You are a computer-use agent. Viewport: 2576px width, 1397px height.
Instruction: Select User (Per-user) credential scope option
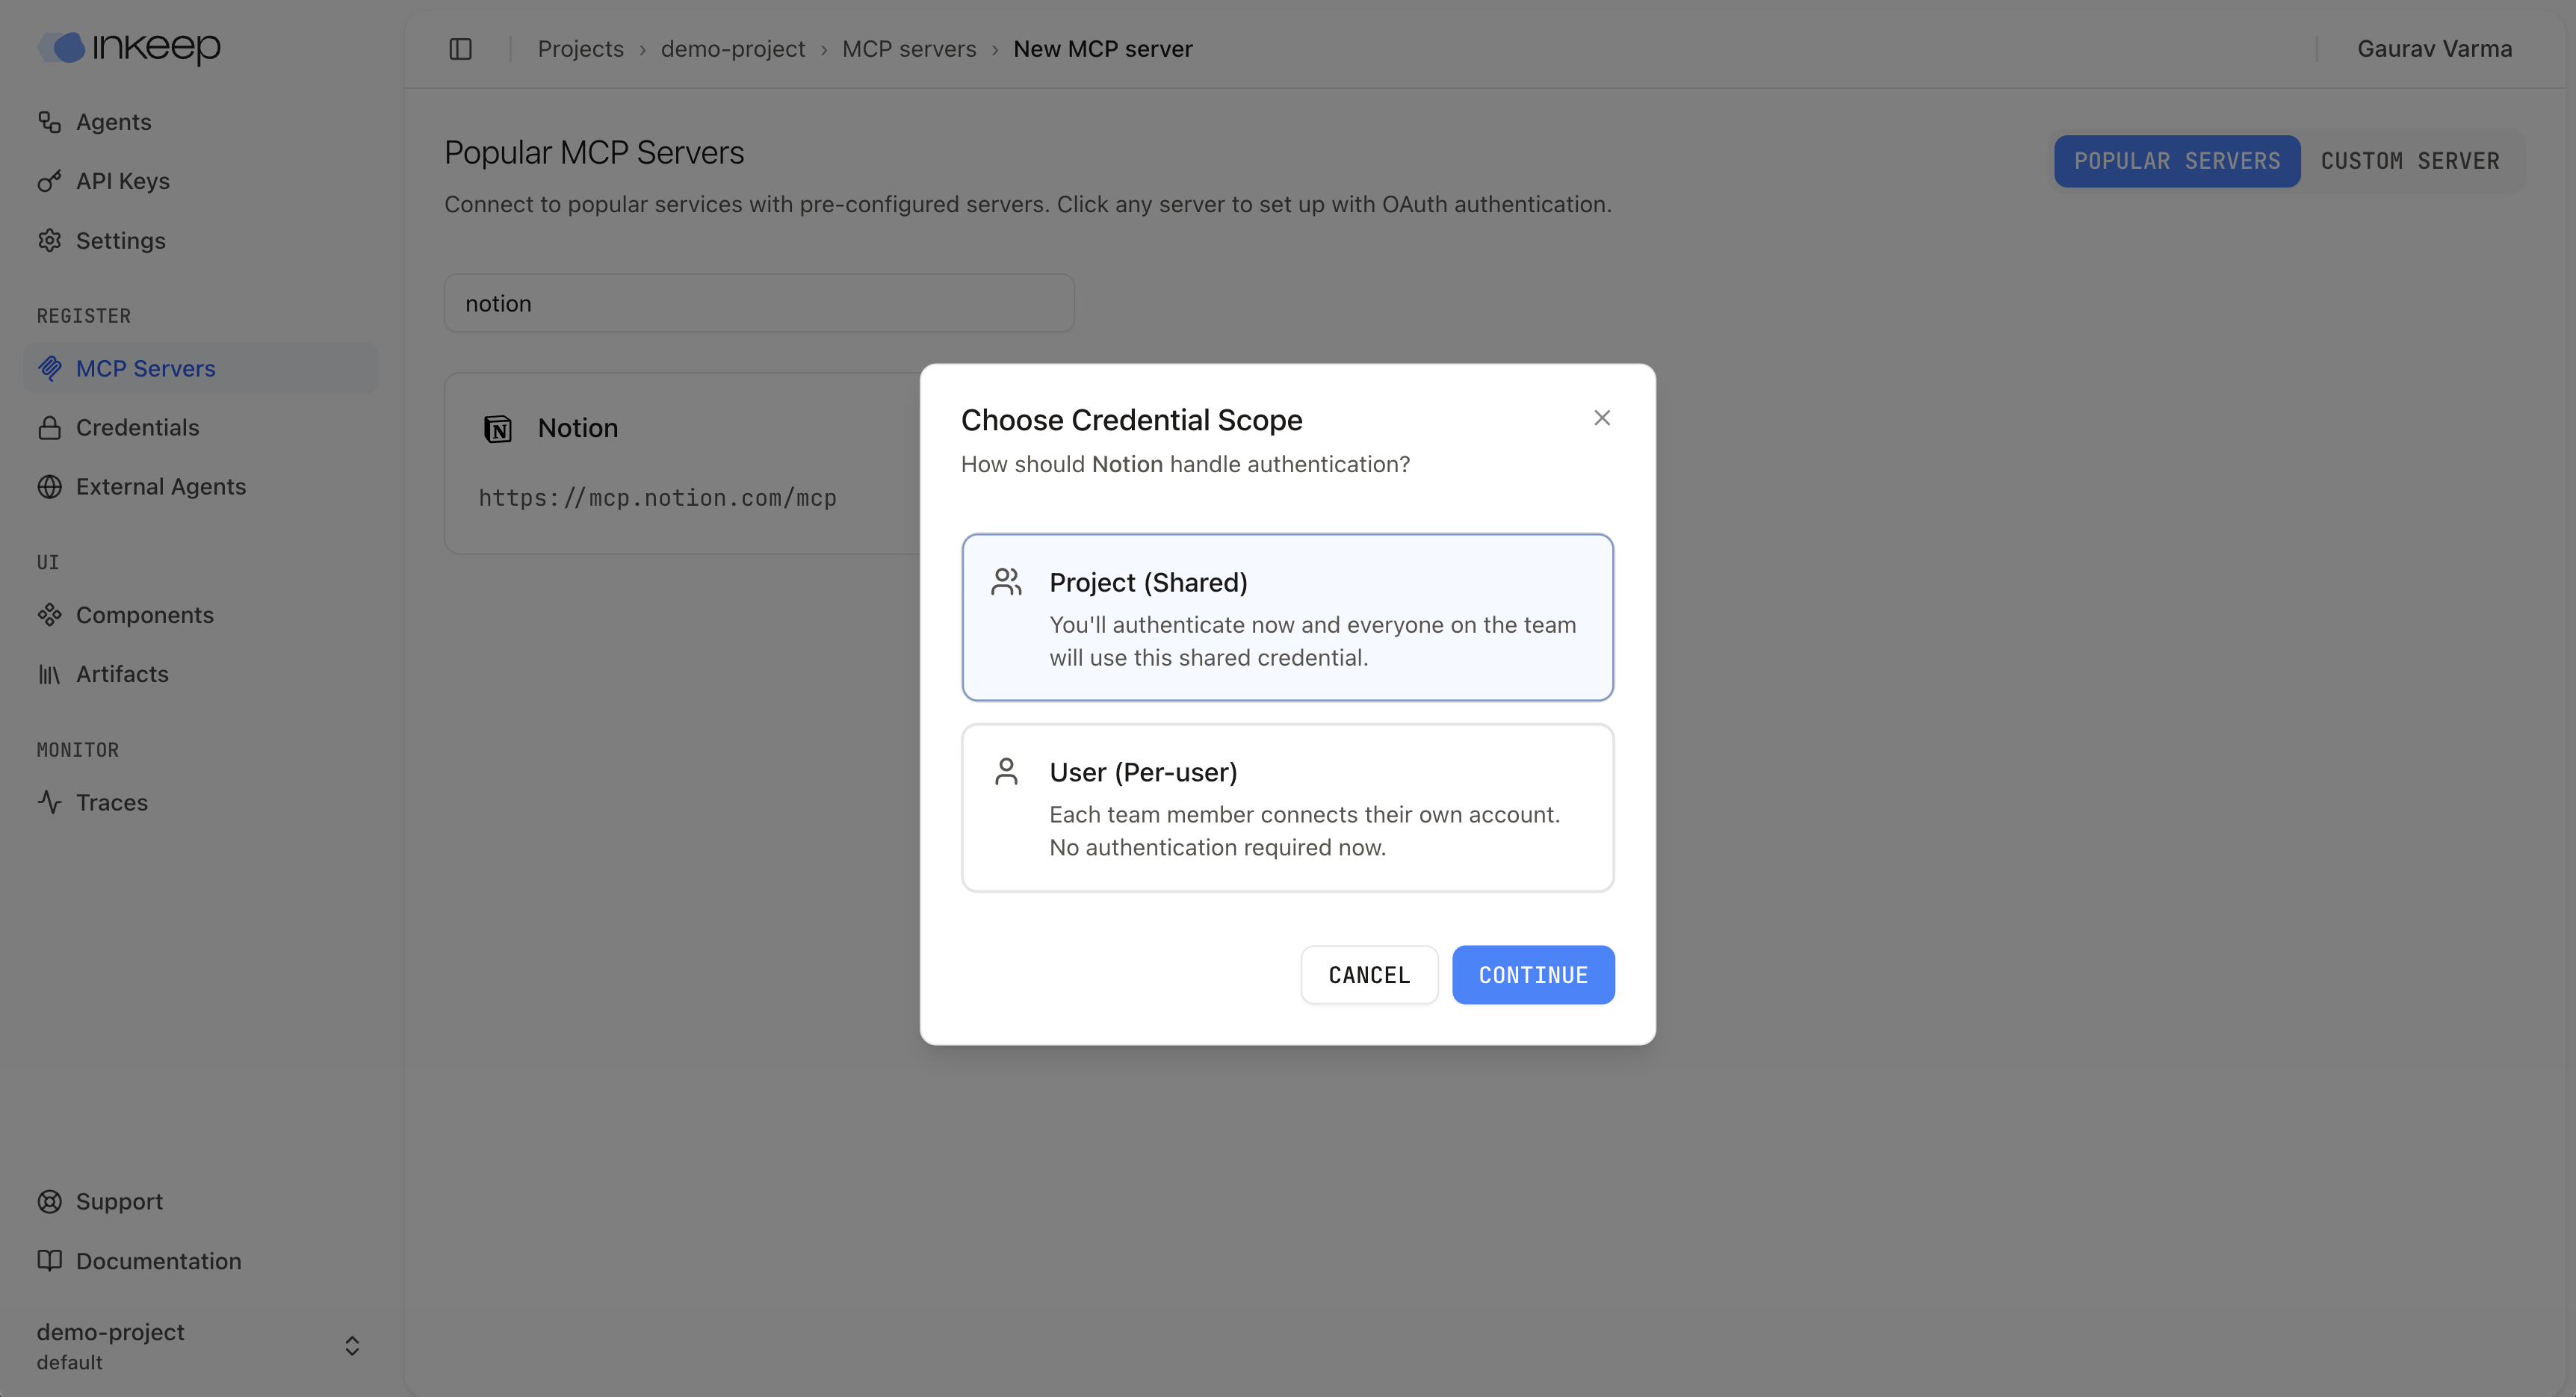1287,807
